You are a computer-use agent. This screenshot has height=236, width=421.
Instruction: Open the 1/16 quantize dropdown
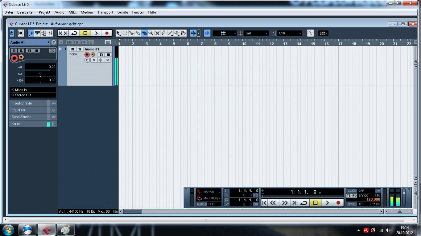coord(289,33)
